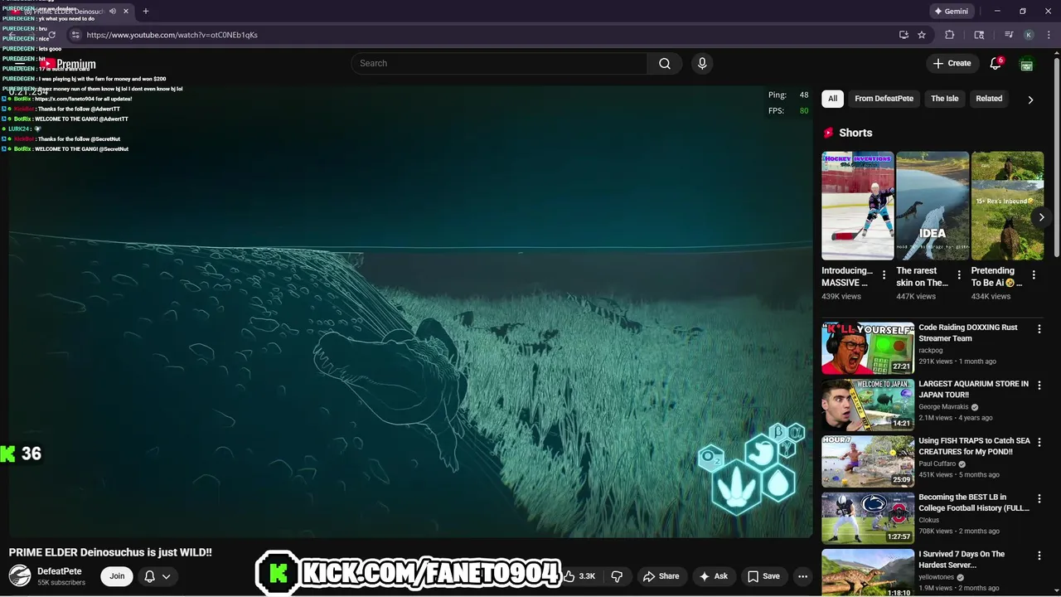The image size is (1061, 597).
Task: Start voice search with the microphone
Action: click(x=702, y=64)
